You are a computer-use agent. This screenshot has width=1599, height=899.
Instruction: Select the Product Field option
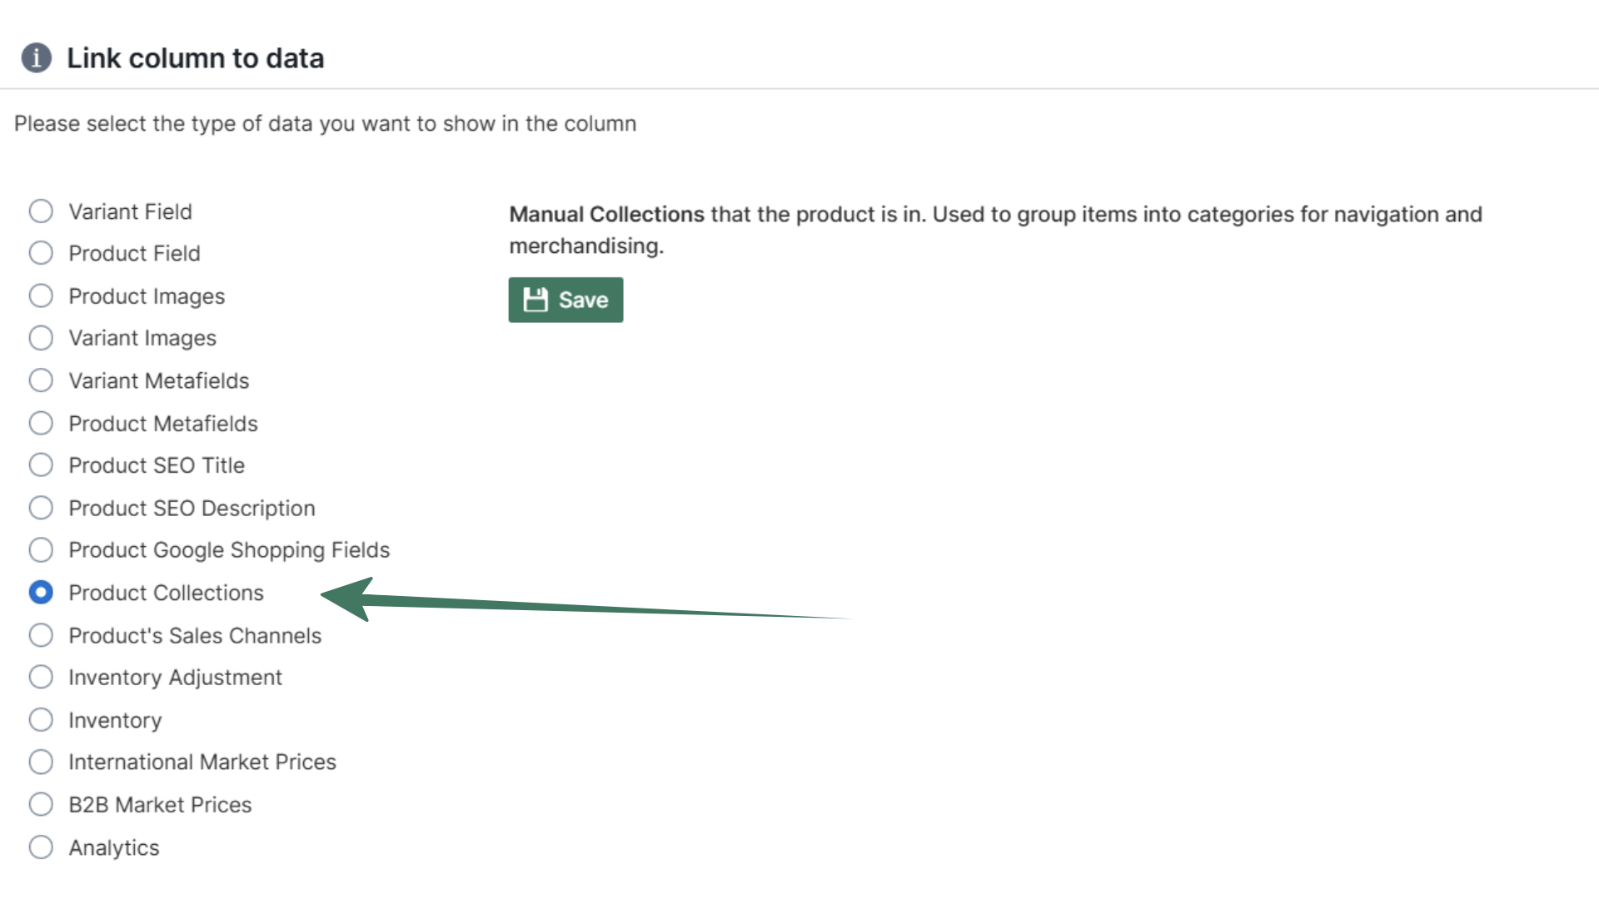pos(41,253)
